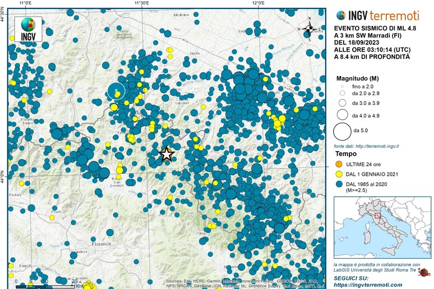
Task: Click the INGV logo in map corner
Action: [x=27, y=30]
